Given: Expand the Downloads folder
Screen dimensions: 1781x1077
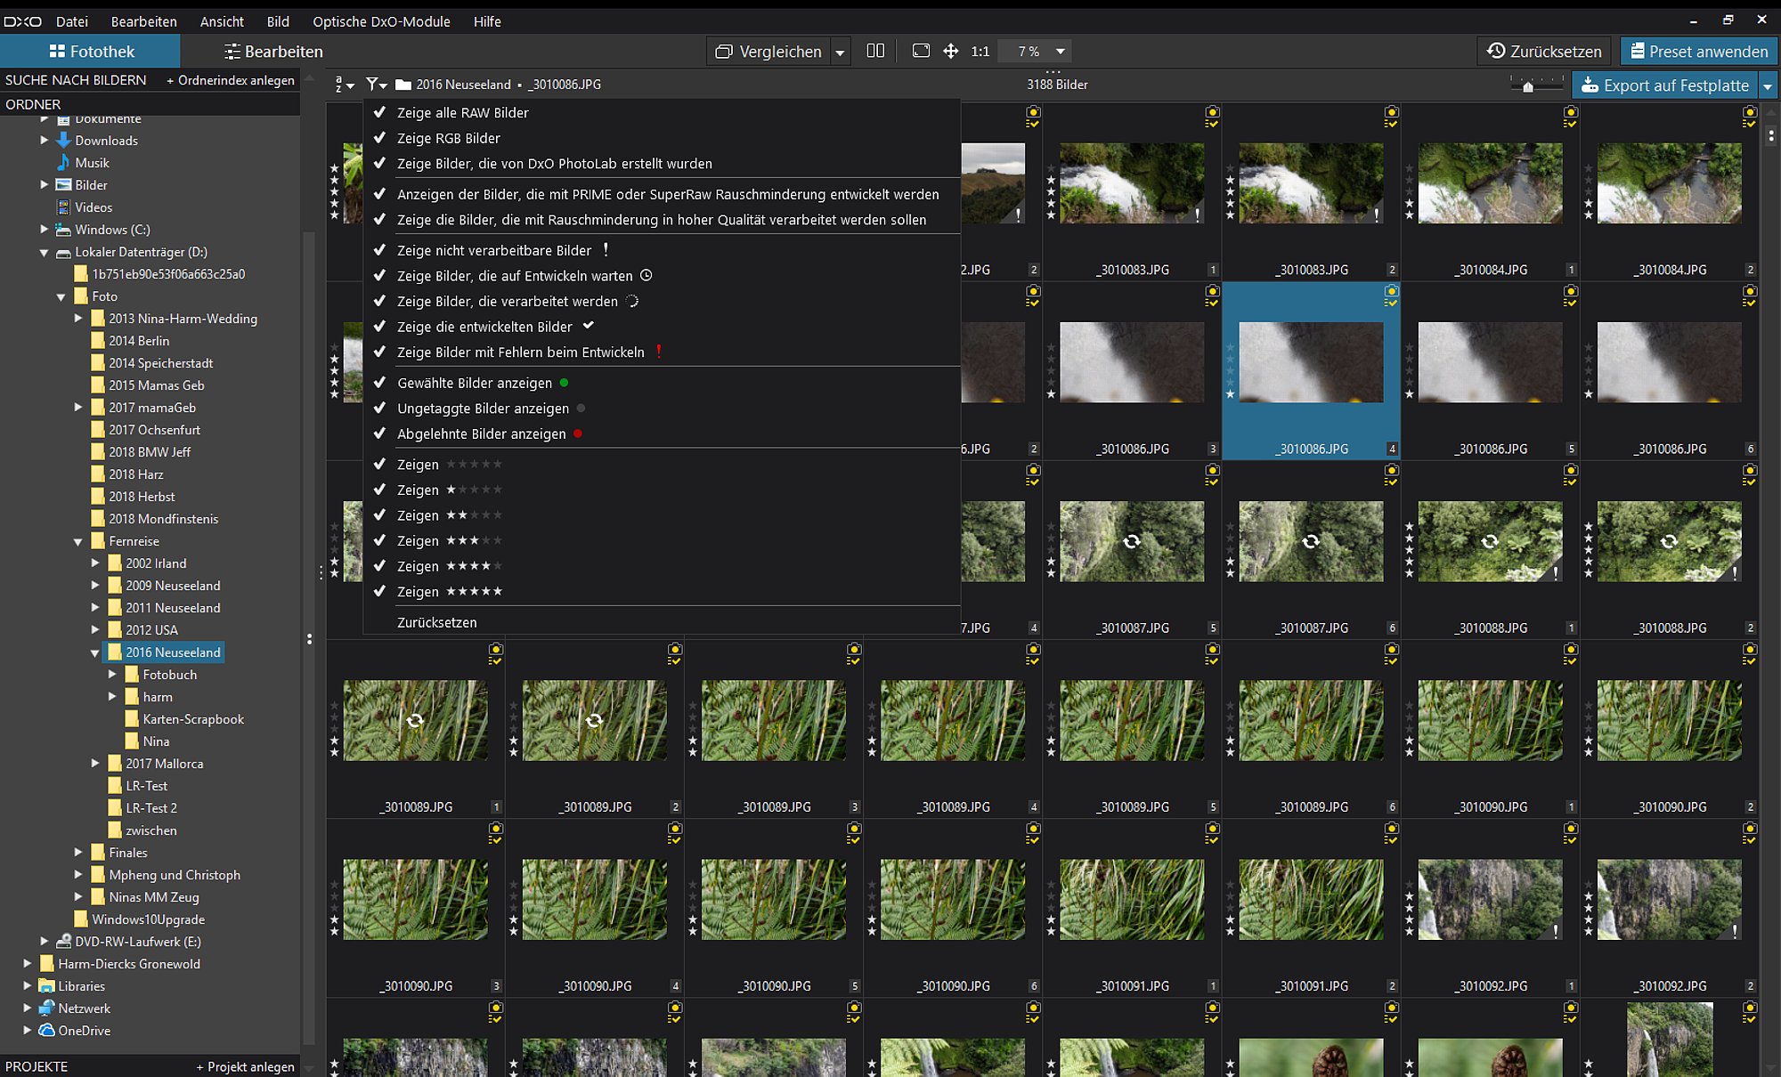Looking at the screenshot, I should click(45, 140).
